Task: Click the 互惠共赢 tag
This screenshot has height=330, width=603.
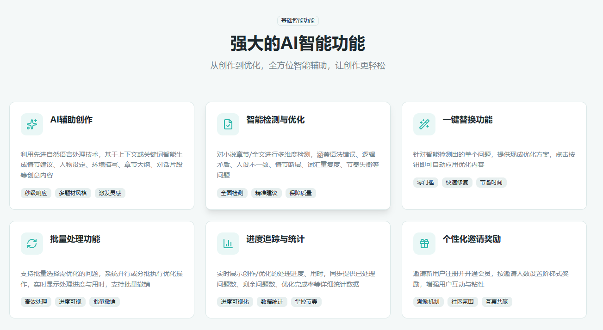Action: (497, 301)
